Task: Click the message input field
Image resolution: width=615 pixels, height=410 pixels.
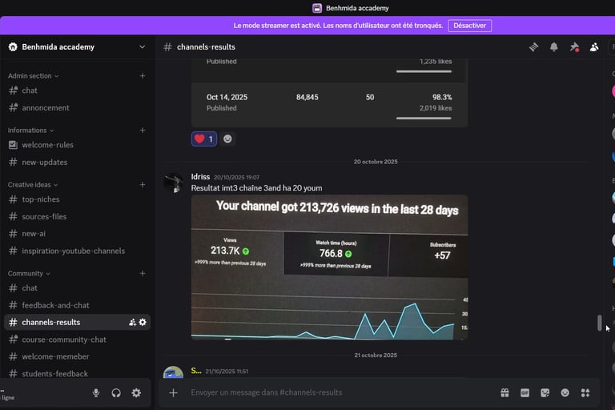Action: 341,392
